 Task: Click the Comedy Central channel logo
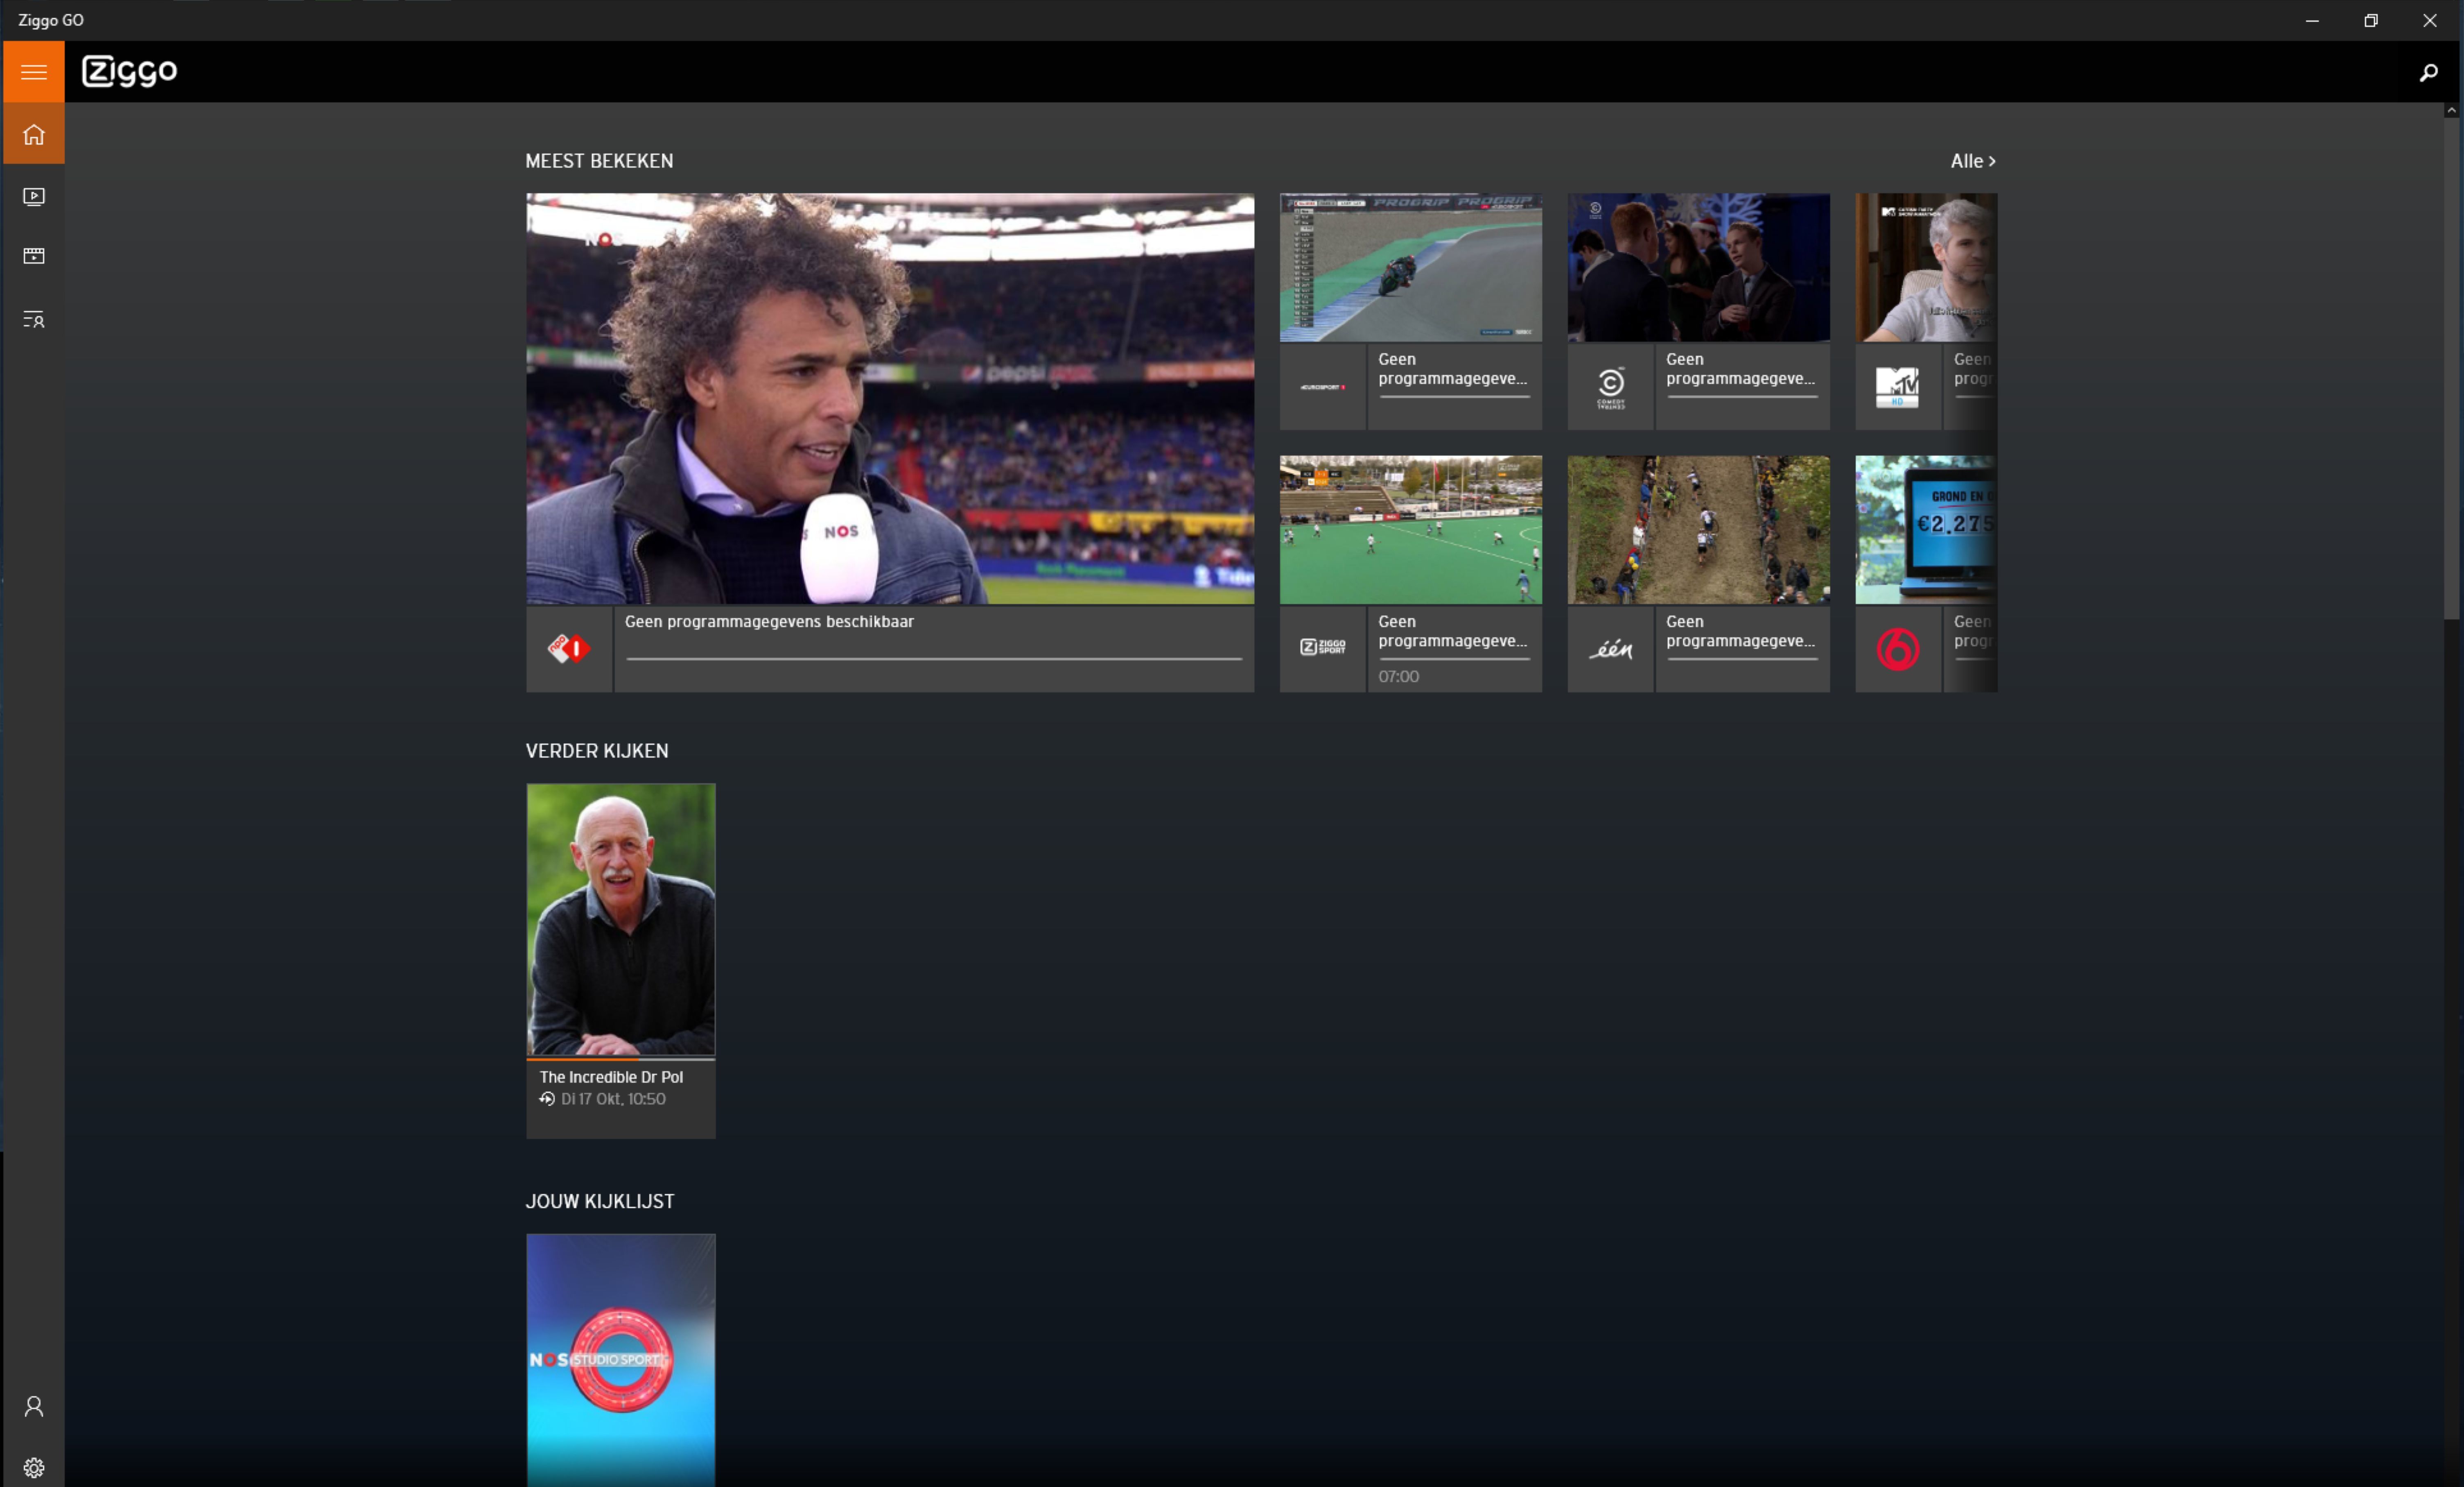point(1610,387)
